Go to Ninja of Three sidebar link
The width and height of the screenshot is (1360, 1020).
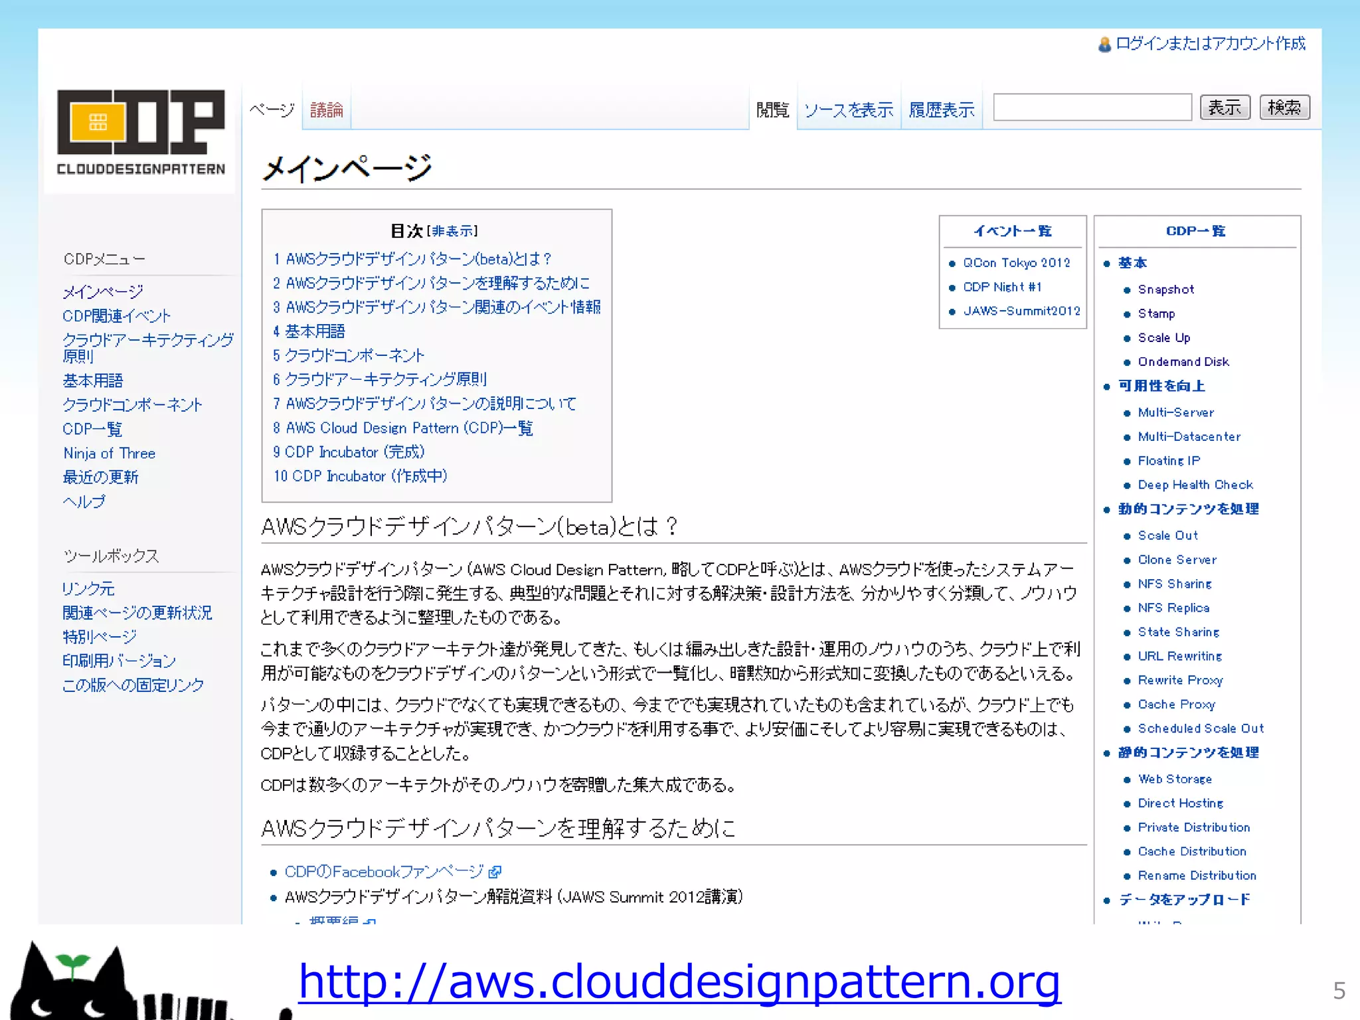[x=109, y=454]
